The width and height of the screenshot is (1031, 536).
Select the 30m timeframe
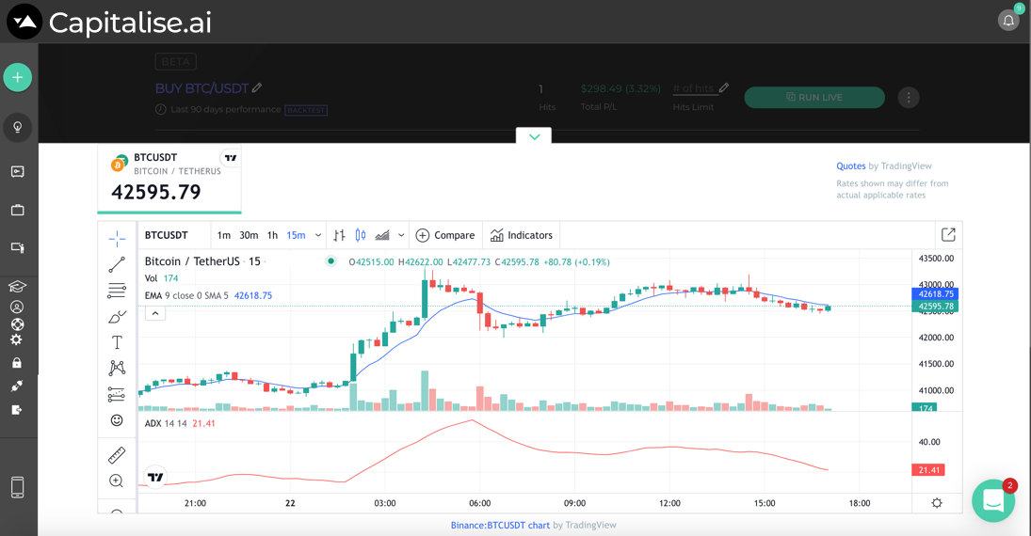(249, 235)
